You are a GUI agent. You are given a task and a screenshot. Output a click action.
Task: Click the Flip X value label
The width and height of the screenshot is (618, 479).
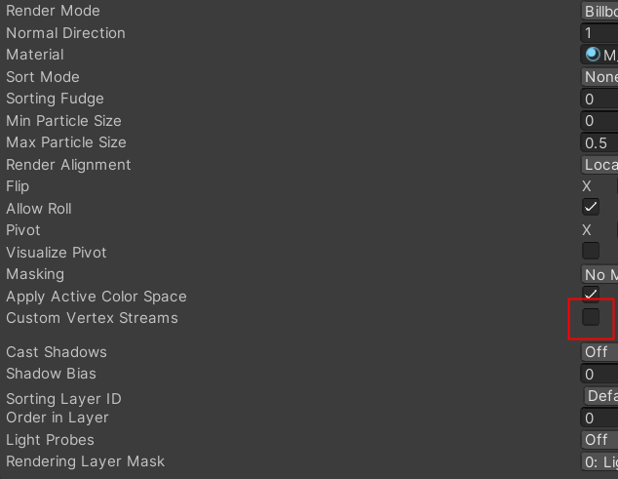point(587,186)
